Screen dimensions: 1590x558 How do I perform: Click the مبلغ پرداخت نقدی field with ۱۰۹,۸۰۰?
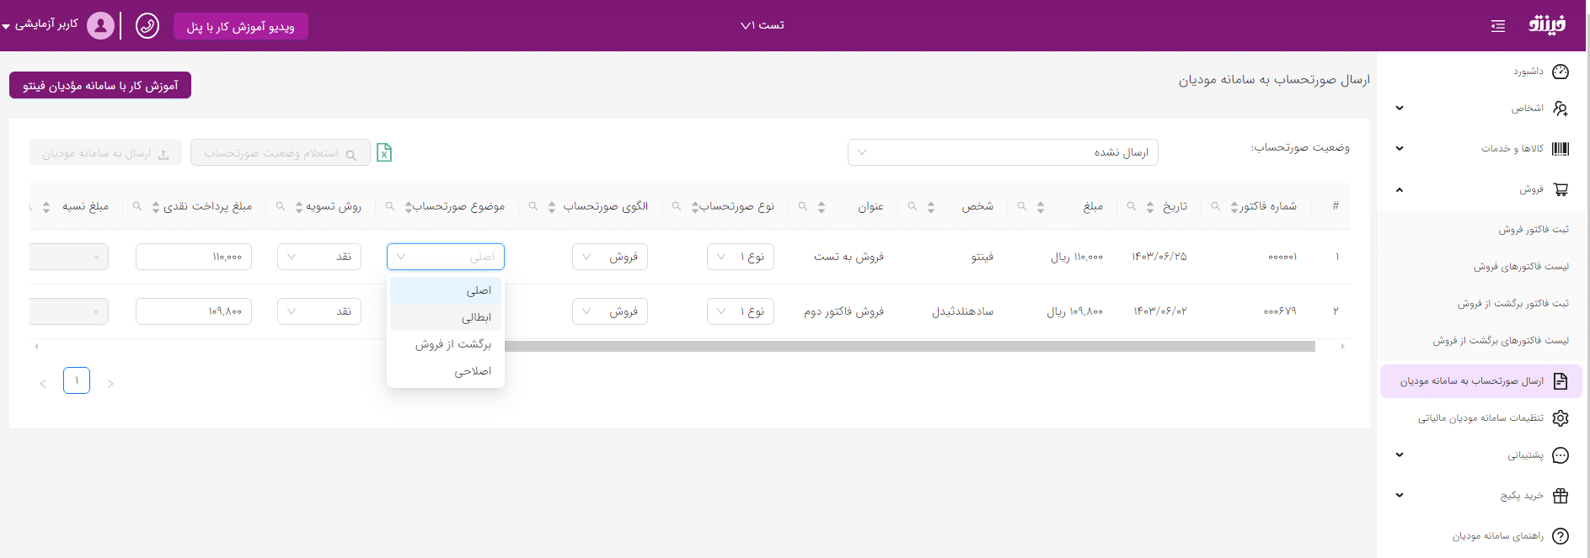coord(194,311)
